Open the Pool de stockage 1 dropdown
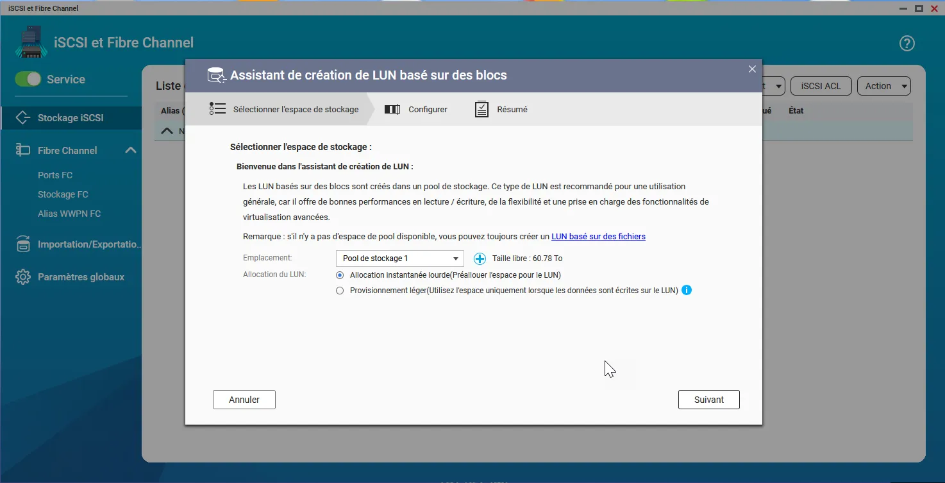The height and width of the screenshot is (483, 945). point(399,258)
